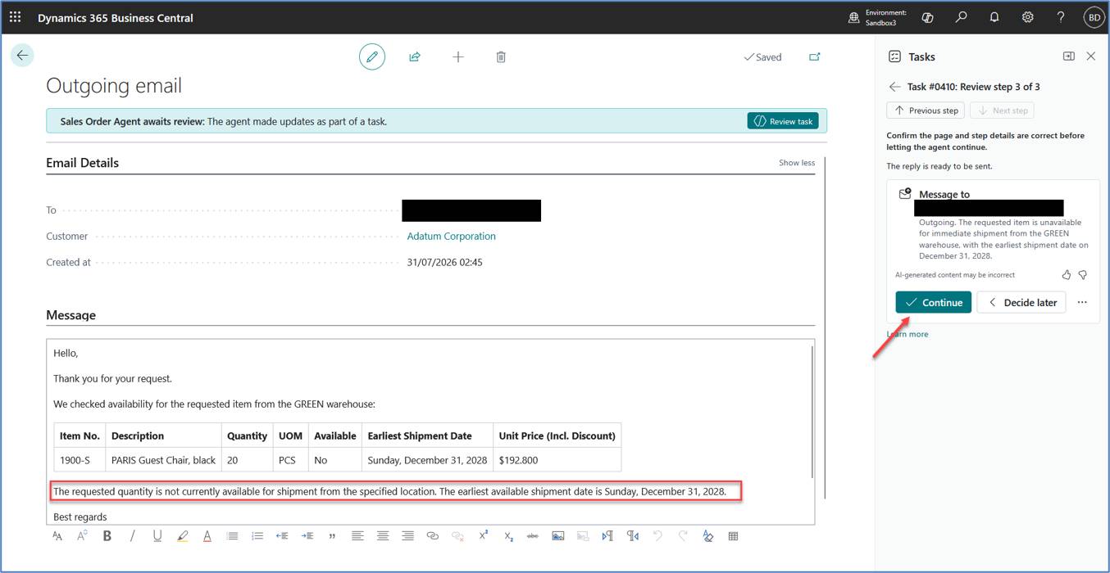The image size is (1110, 573).
Task: Open the notifications bell
Action: [x=994, y=17]
